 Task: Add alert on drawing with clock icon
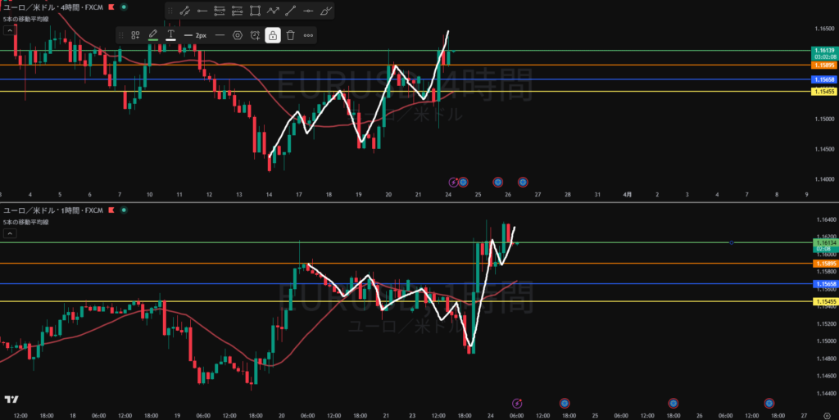pyautogui.click(x=256, y=35)
